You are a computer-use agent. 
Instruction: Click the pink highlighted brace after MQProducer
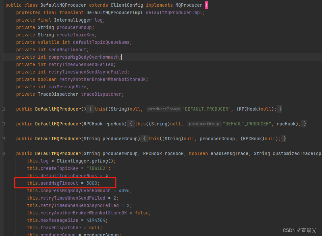click(206, 5)
